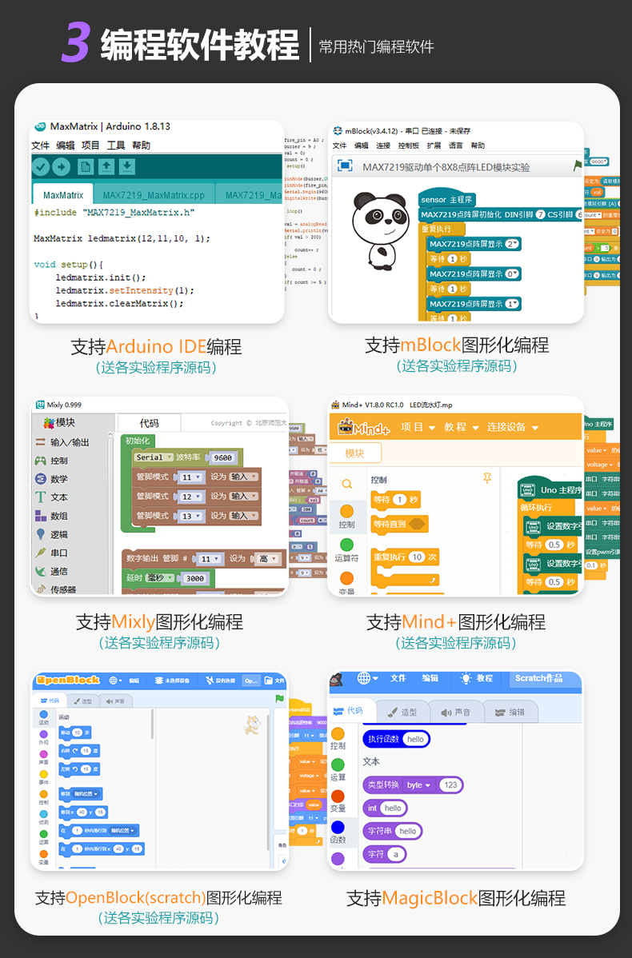Click the Arduino Upload arrow icon
This screenshot has height=958, width=632.
[x=61, y=166]
